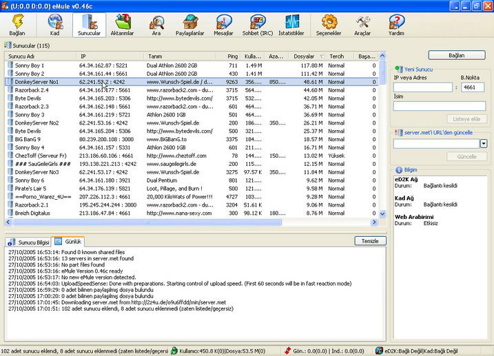The height and width of the screenshot is (356, 494).
Task: Click the Sunucular (115) header icon
Action: point(8,45)
